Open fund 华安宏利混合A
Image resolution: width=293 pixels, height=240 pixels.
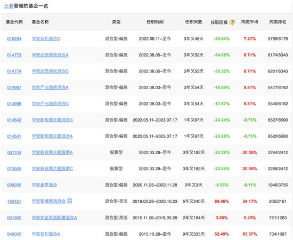[x=46, y=234]
